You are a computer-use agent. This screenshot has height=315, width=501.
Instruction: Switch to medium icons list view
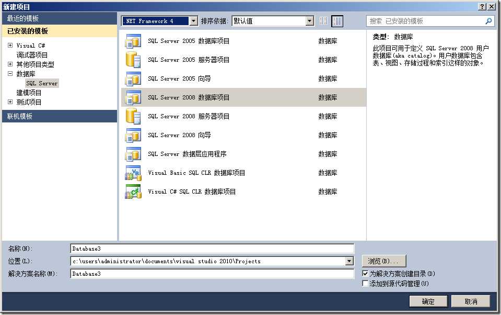coord(337,21)
